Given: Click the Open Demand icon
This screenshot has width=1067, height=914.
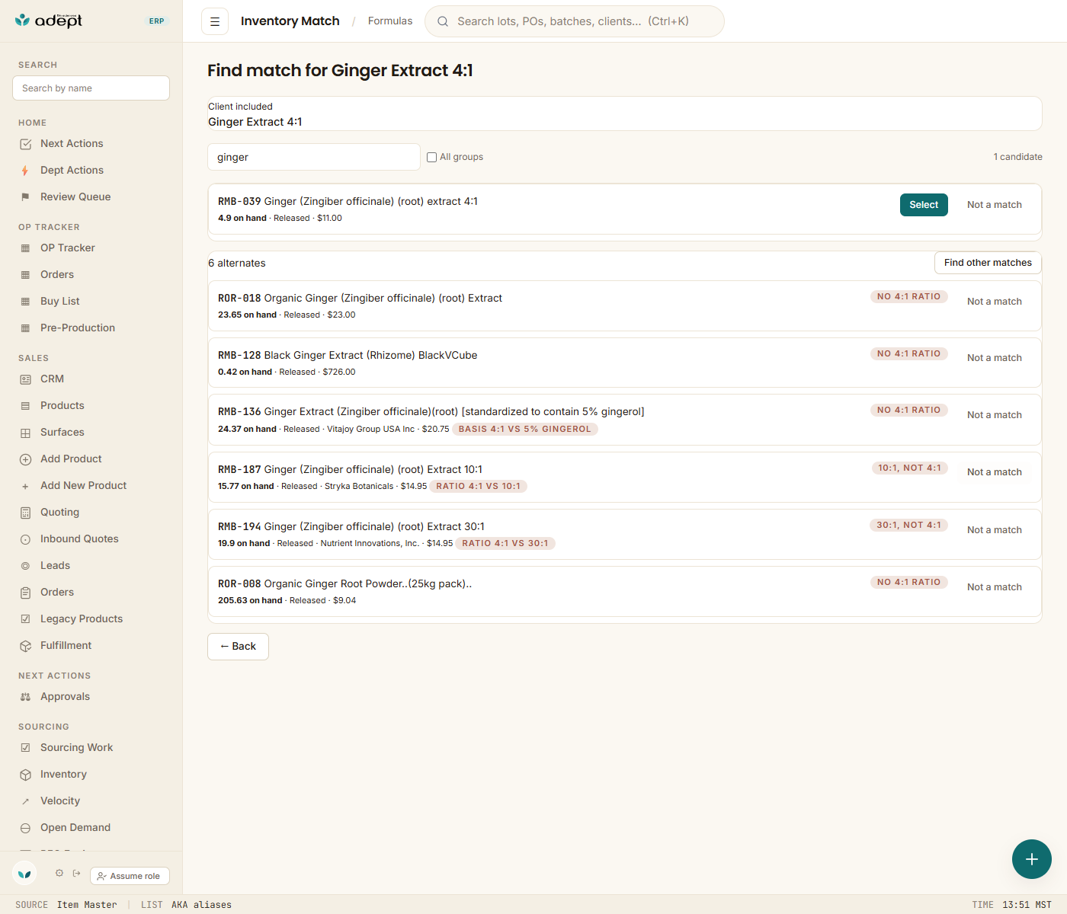Looking at the screenshot, I should [x=25, y=828].
